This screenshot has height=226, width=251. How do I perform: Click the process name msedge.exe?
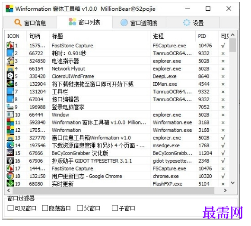point(166,146)
